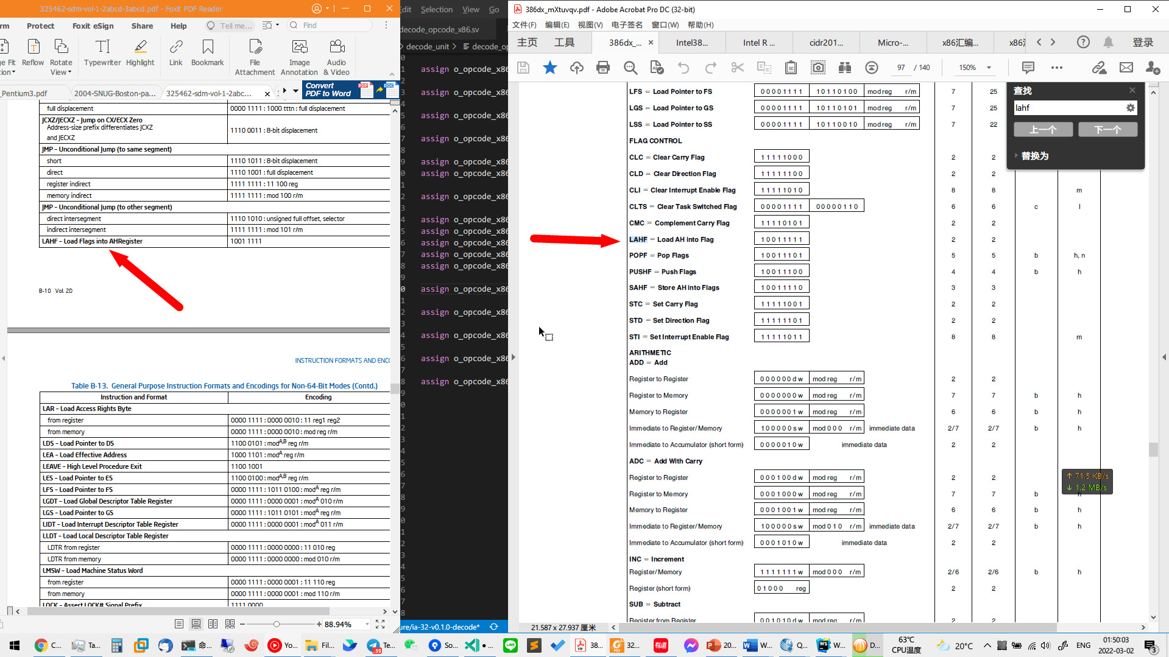Open the Share tab in Foxit
This screenshot has height=657, width=1169.
click(142, 26)
